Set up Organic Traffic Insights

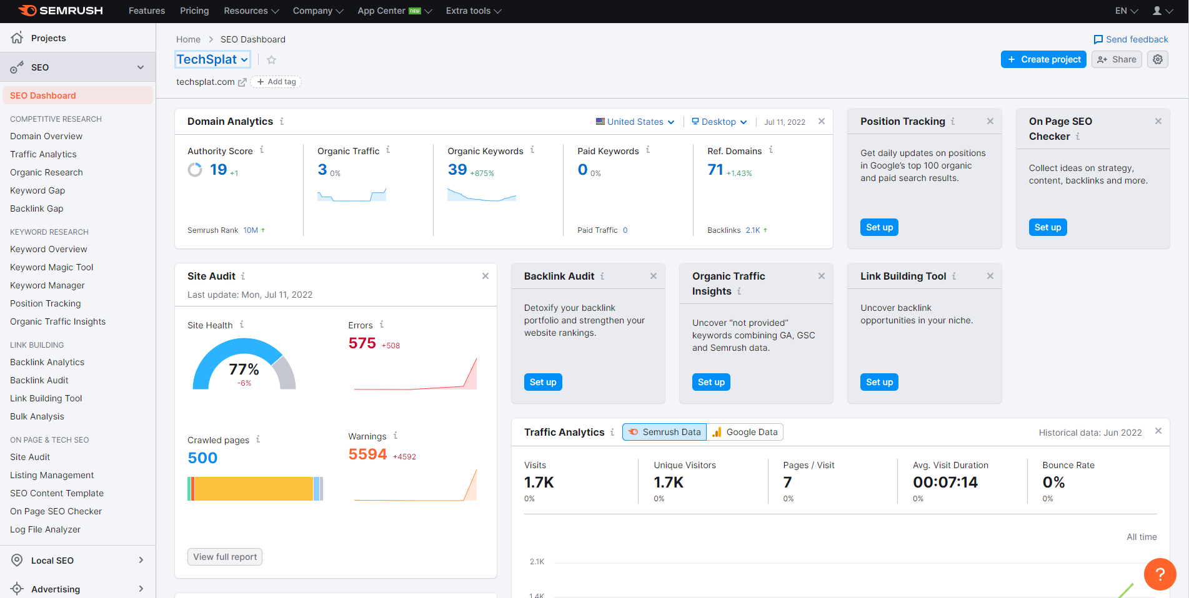711,382
